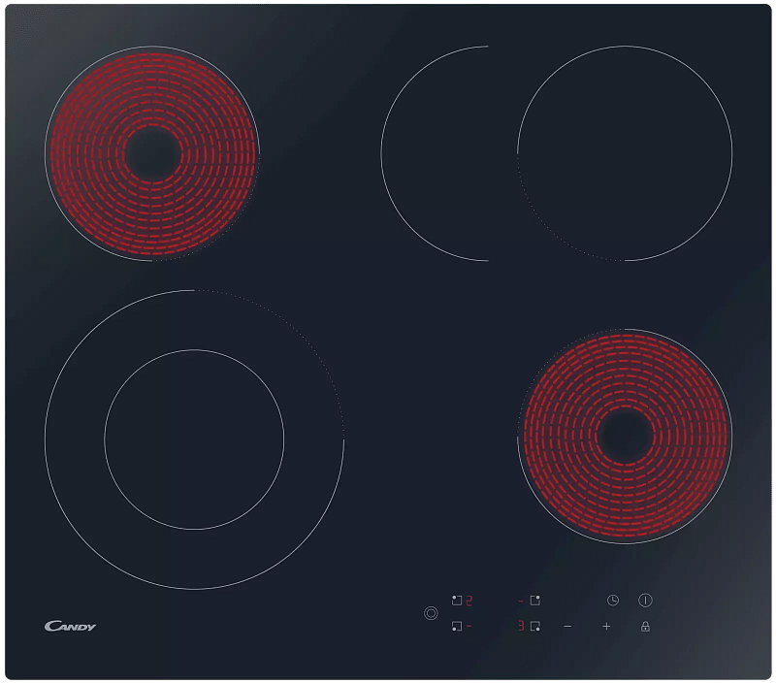The image size is (776, 683).
Task: Tap the dash display beside the front-left icon
Action: click(x=469, y=626)
